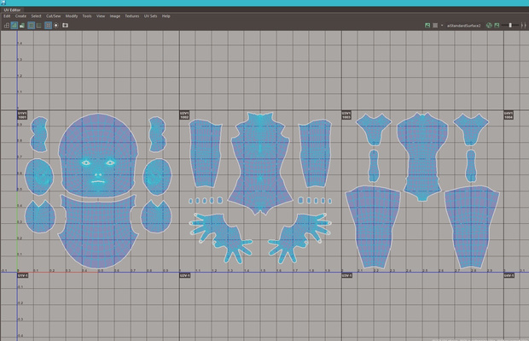Open the UV Sets menu
The image size is (529, 341).
point(150,16)
